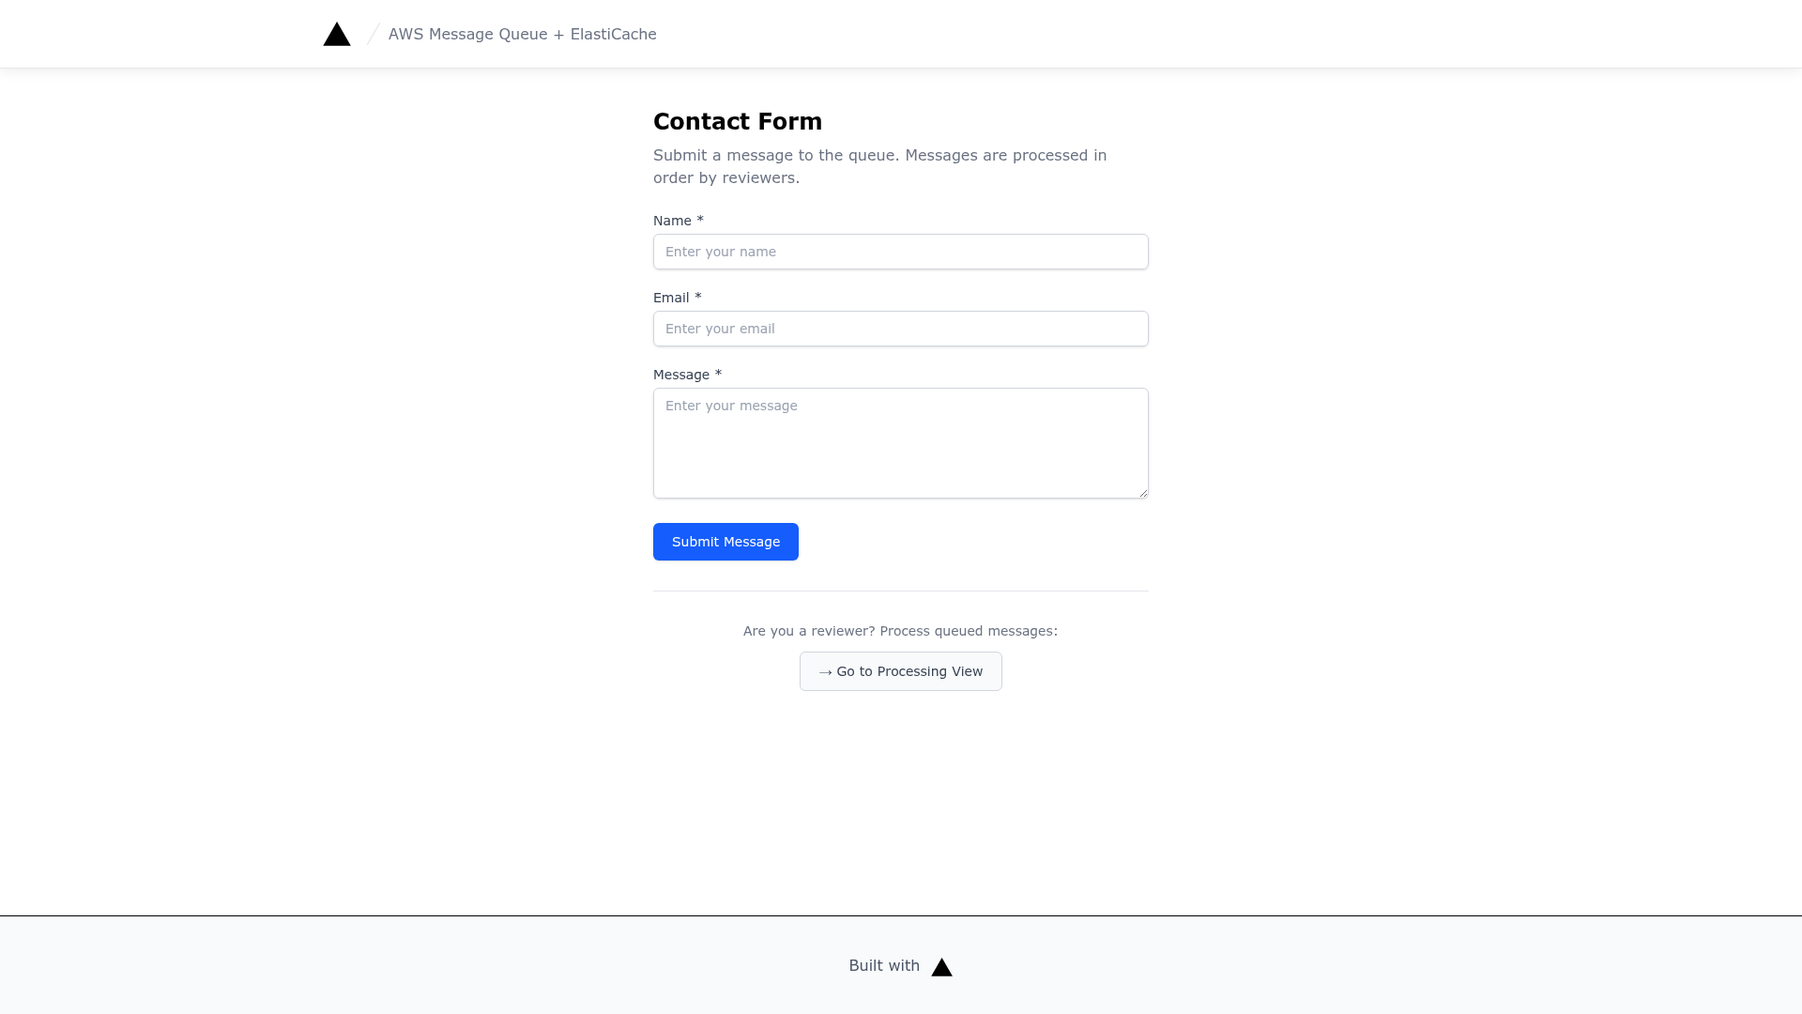
Task: Focus the Name input field
Action: click(901, 252)
